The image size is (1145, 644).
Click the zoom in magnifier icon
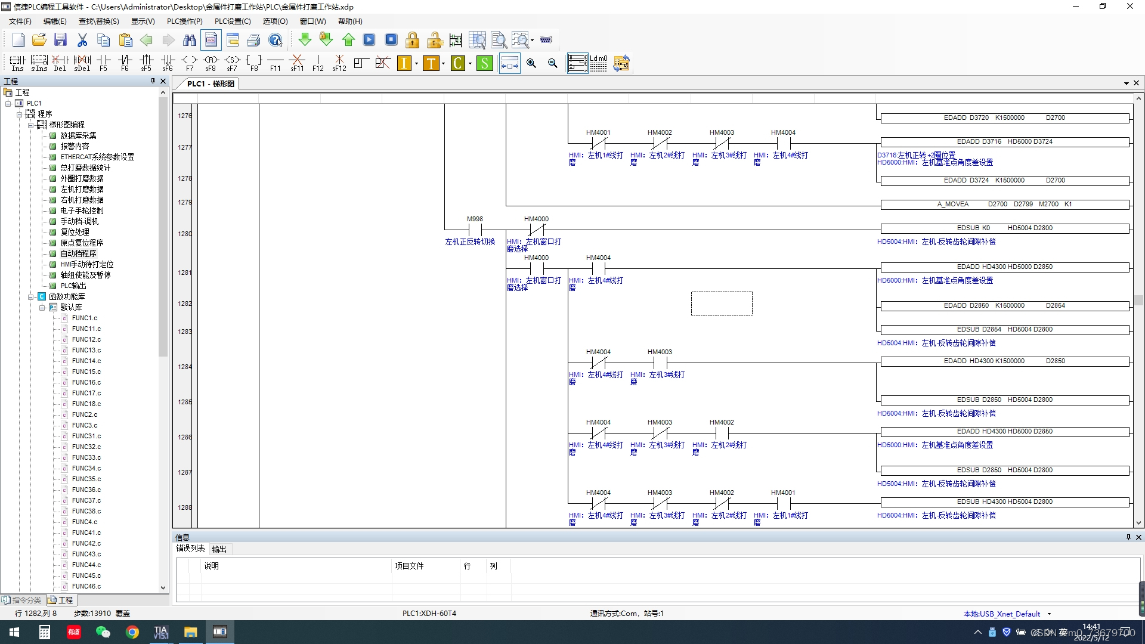tap(531, 63)
